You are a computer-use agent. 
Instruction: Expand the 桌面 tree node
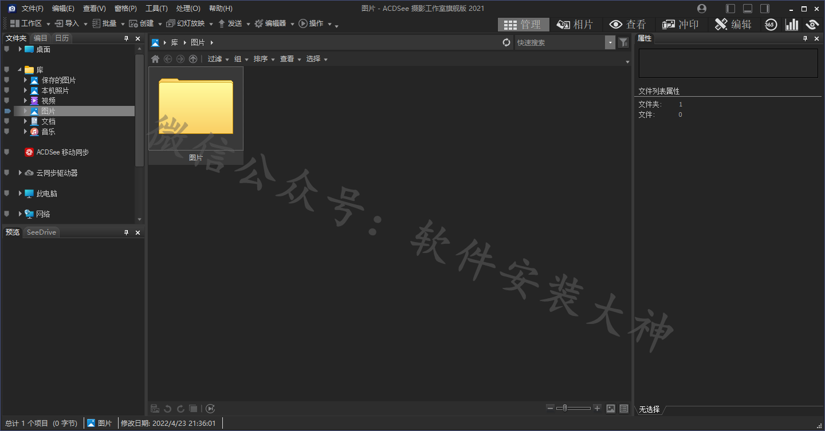(20, 49)
